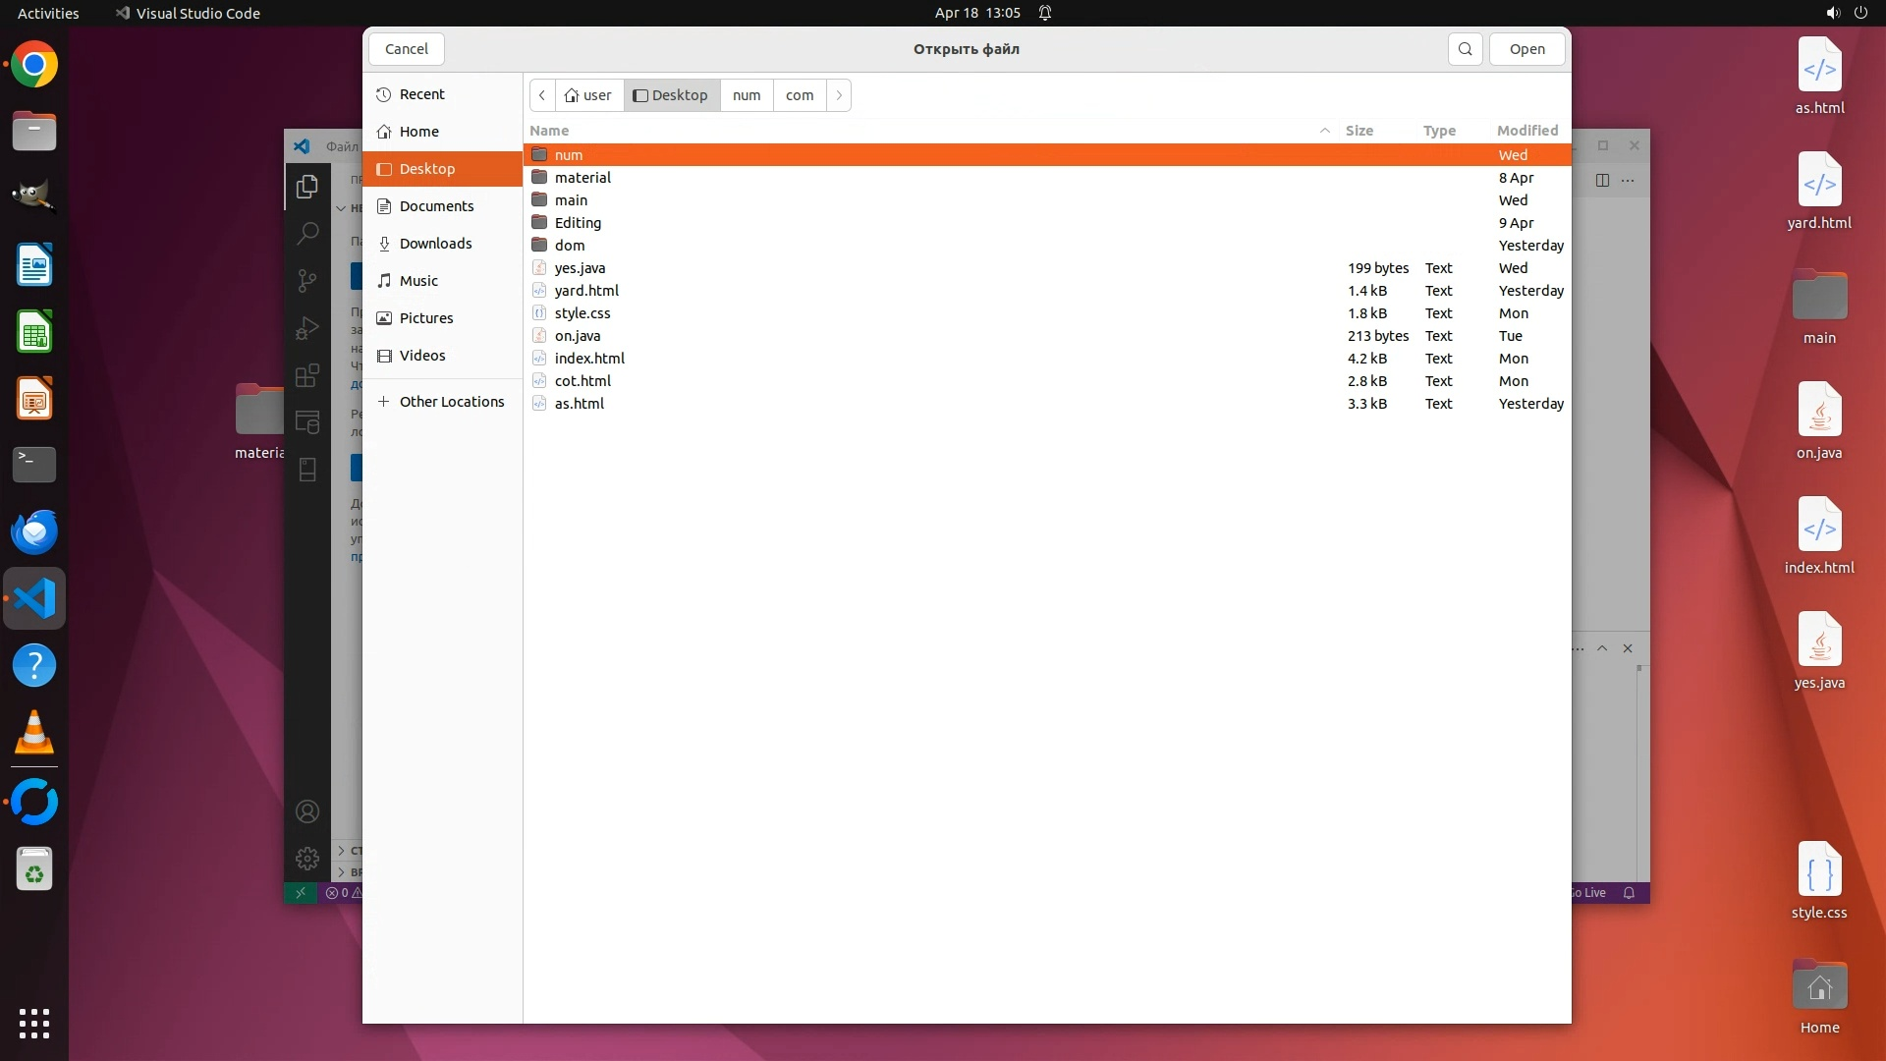Viewport: 1886px width, 1061px height.
Task: Select index.html file in list
Action: [589, 359]
